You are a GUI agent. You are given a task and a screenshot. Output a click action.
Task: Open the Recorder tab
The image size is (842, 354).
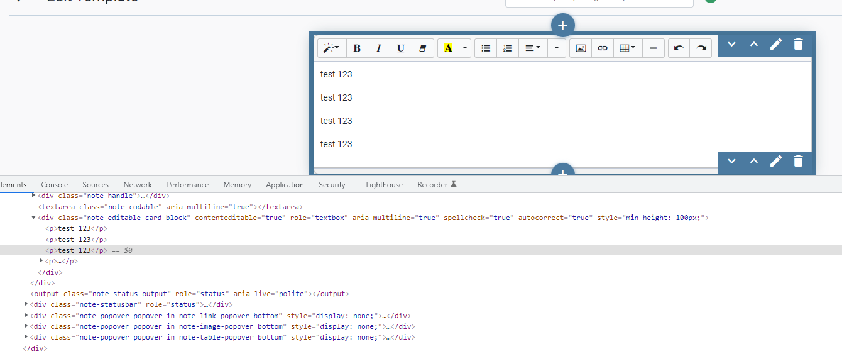437,185
